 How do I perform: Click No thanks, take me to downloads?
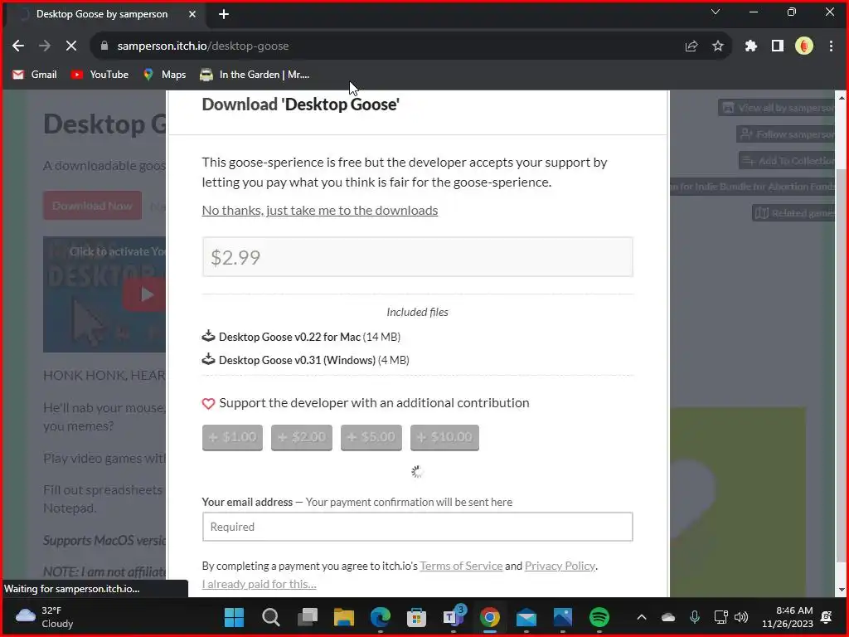point(319,210)
